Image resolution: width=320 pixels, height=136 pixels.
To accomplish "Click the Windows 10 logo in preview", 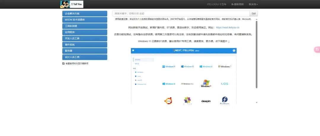I will pyautogui.click(x=187, y=67).
